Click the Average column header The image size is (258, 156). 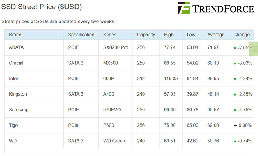216,35
